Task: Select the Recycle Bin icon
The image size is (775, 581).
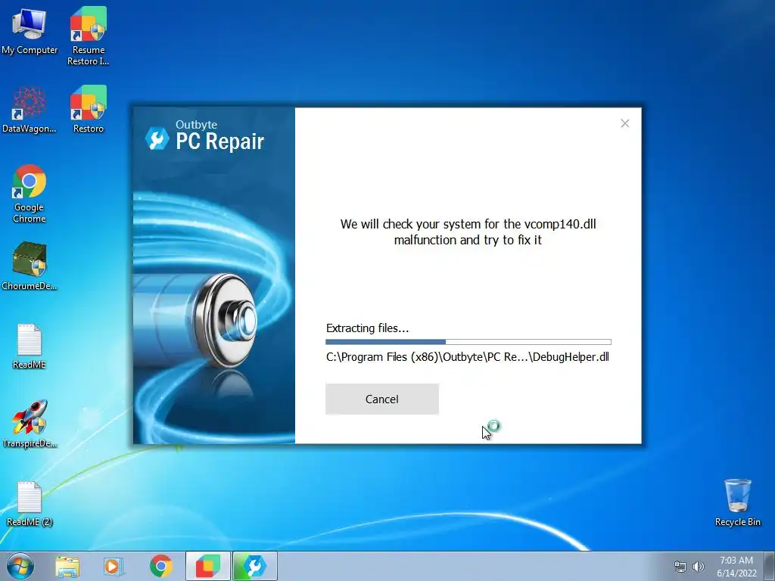Action: point(737,502)
